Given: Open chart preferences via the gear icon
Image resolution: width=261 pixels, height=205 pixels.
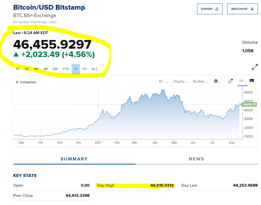Looking at the screenshot, I should pyautogui.click(x=216, y=81).
